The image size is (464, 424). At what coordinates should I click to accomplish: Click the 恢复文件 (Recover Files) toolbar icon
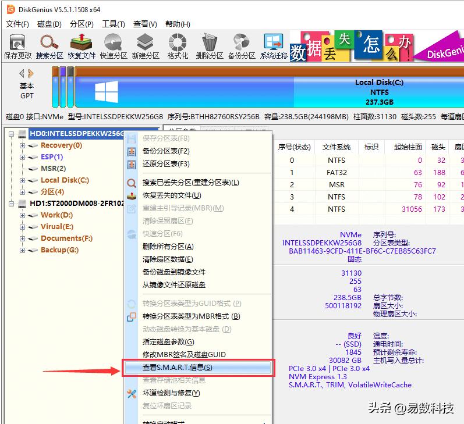[82, 47]
